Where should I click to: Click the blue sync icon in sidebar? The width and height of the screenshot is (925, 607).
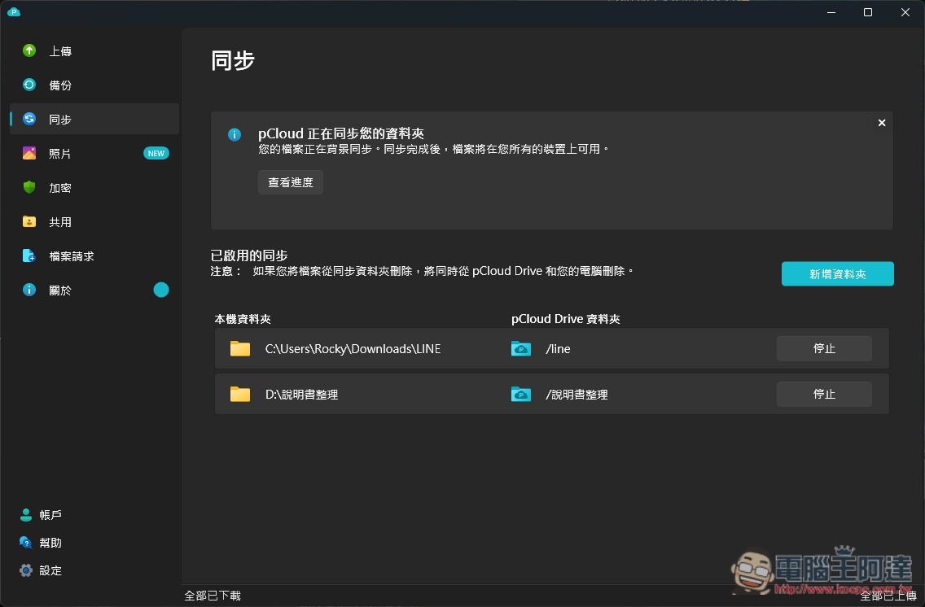pos(29,119)
